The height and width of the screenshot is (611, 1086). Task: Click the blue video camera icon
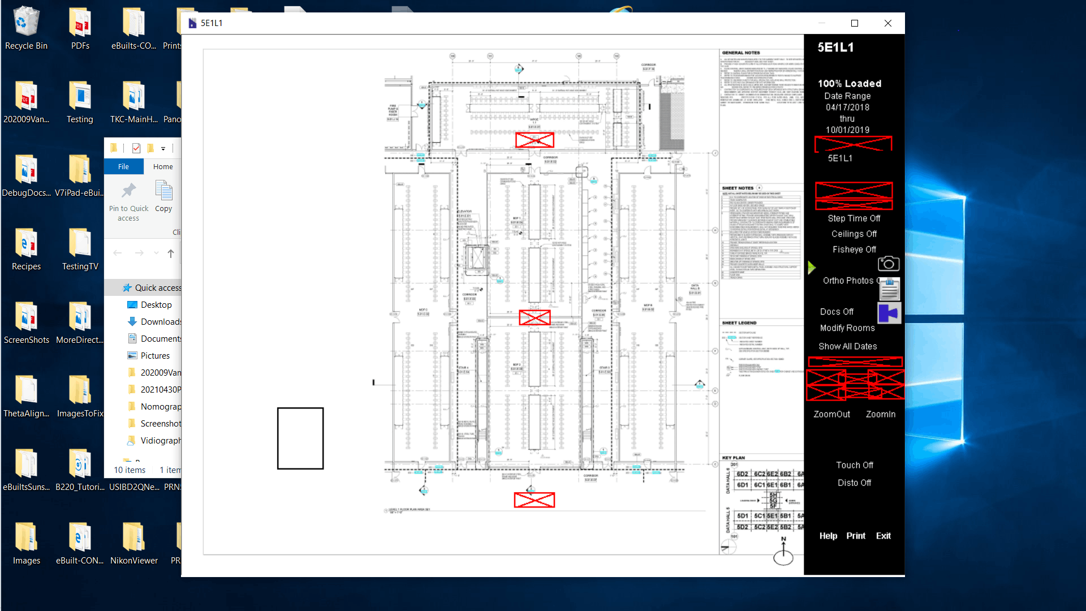click(x=889, y=313)
